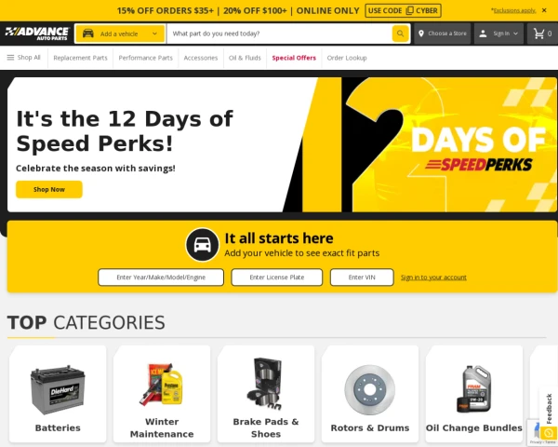This screenshot has width=558, height=447.
Task: Open the shopping cart icon
Action: point(538,34)
